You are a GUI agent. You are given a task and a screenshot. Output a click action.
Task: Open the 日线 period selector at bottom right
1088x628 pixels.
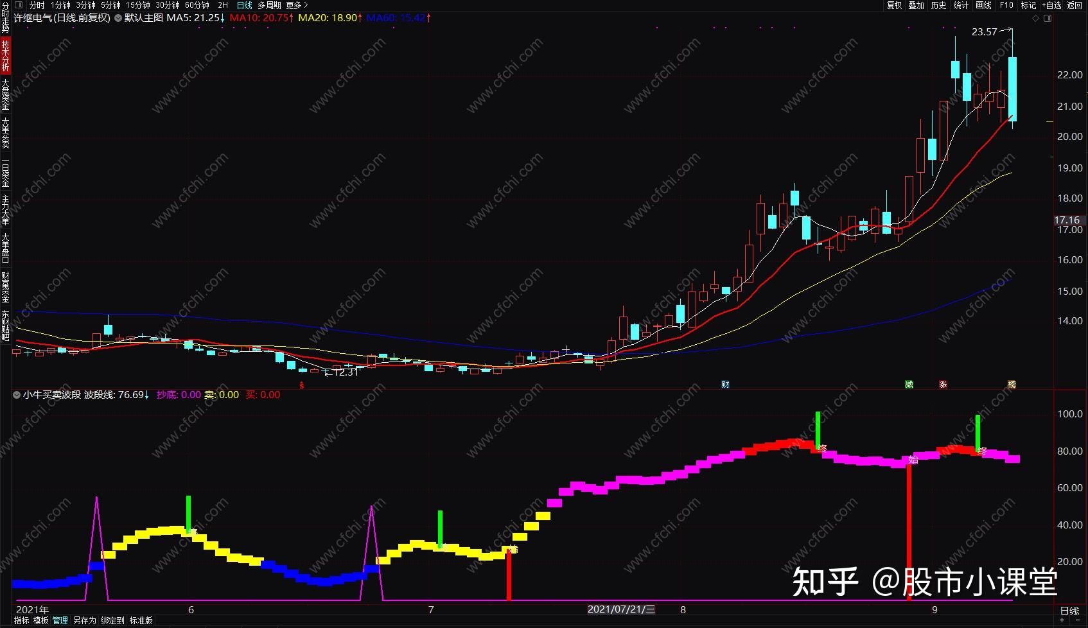click(x=1069, y=610)
